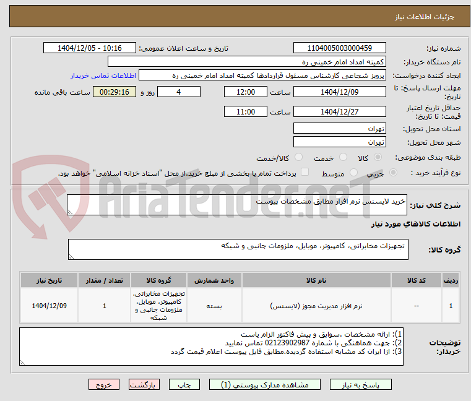471x401 pixels.
Task: Click the استان محل تحویل field
Action: pyautogui.click(x=339, y=129)
